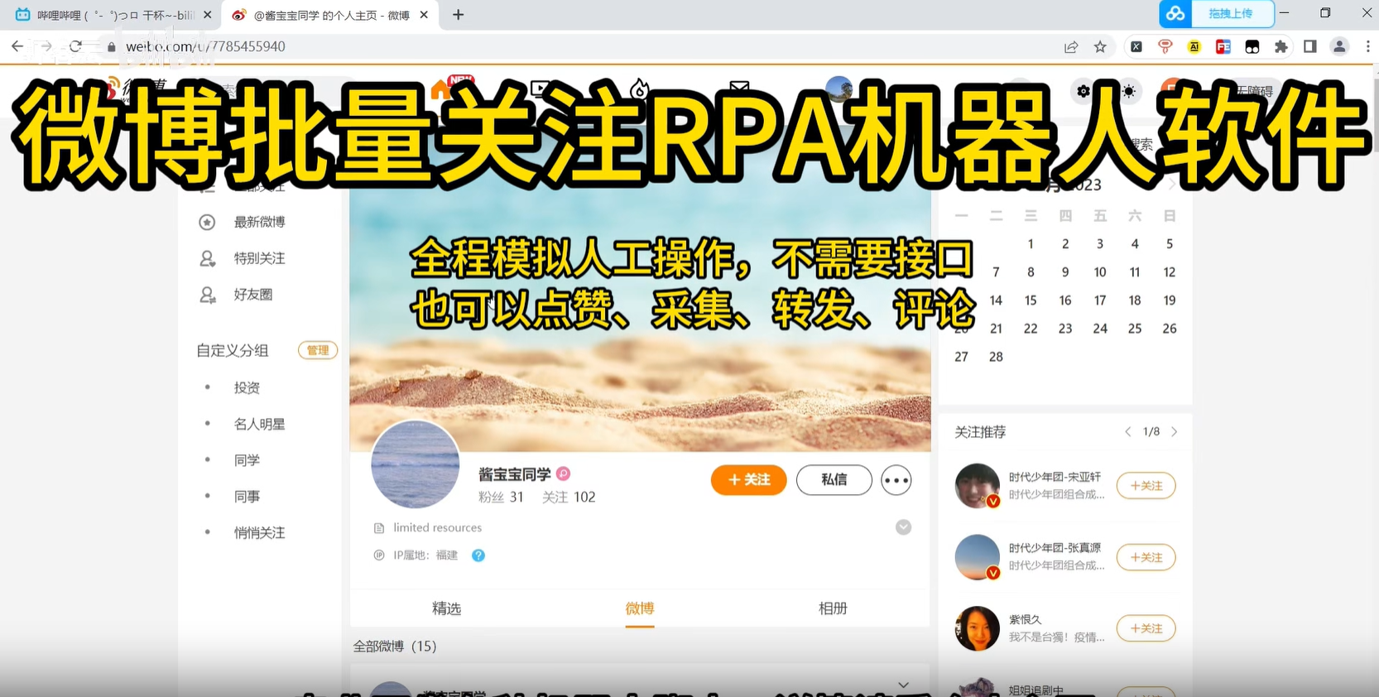The height and width of the screenshot is (697, 1379).
Task: Click the Baidu Netdisk cloud icon
Action: [x=1175, y=14]
